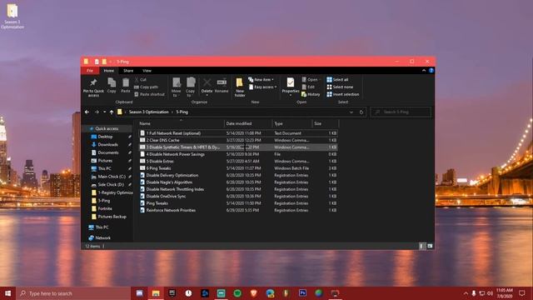Open Fortnite folder in navigation pane
Viewport: 533px width, 300px height.
(x=105, y=208)
